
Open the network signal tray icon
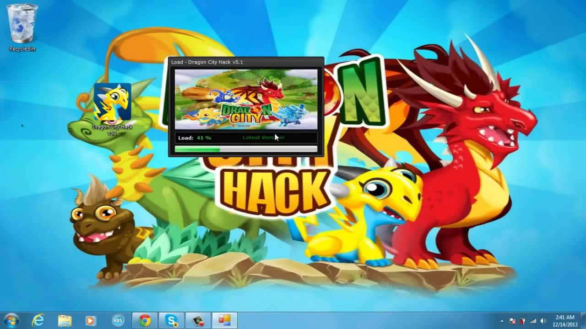click(533, 321)
